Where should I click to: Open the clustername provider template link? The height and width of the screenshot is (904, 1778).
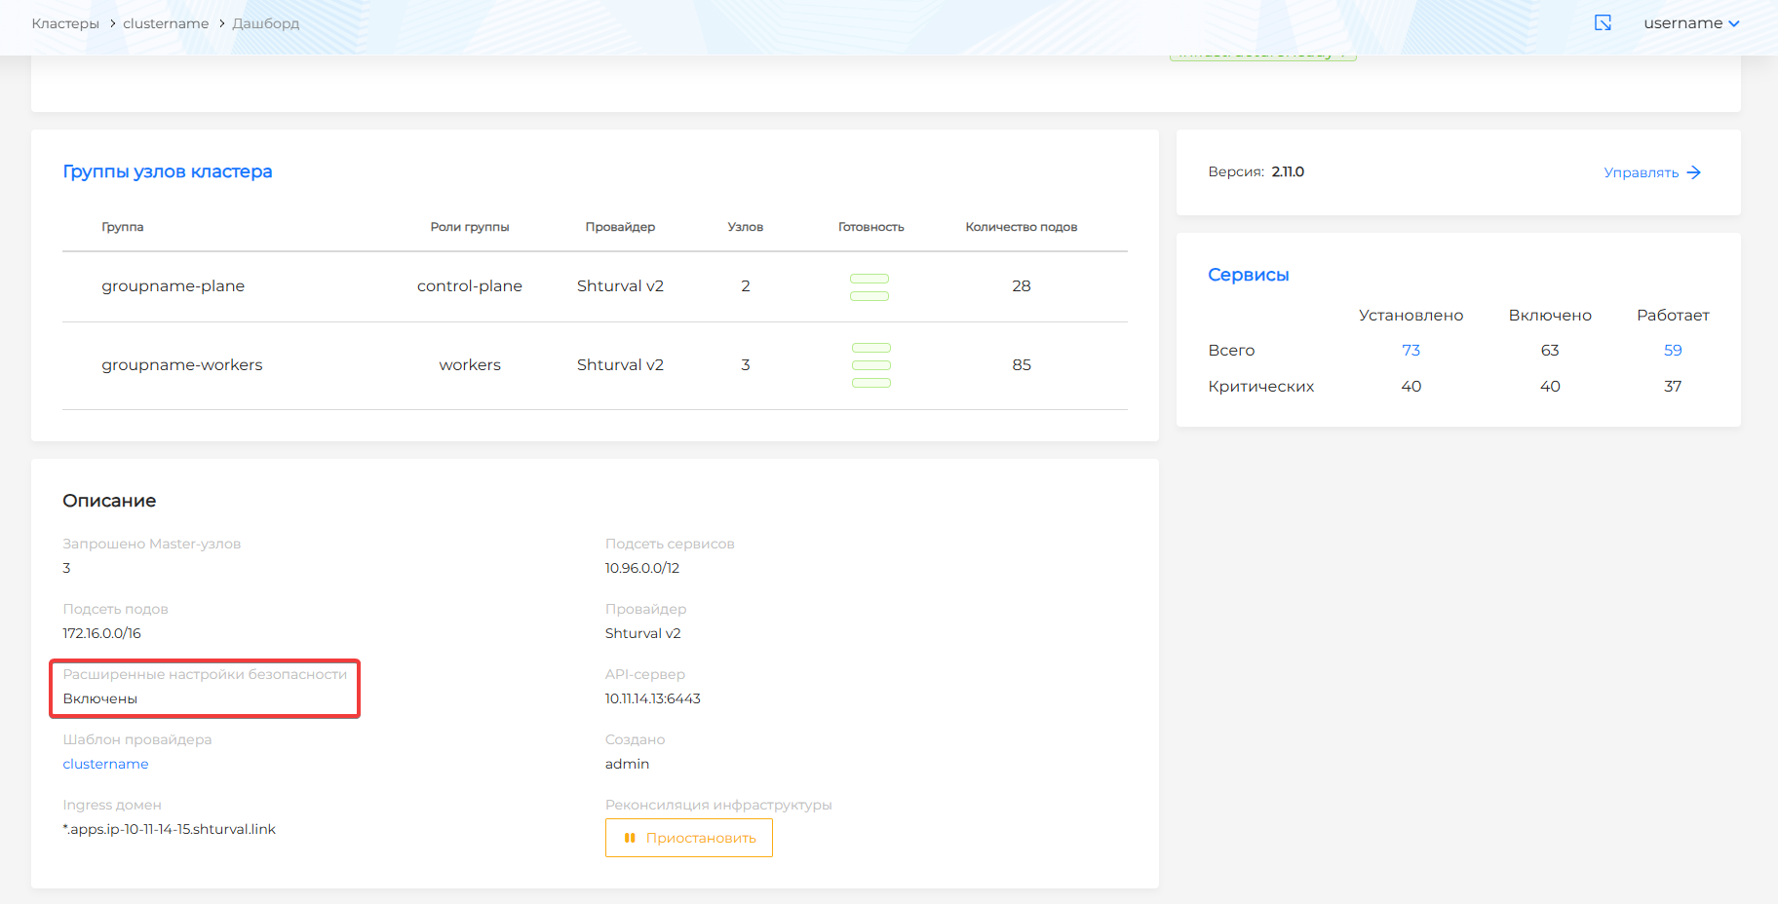(x=104, y=764)
